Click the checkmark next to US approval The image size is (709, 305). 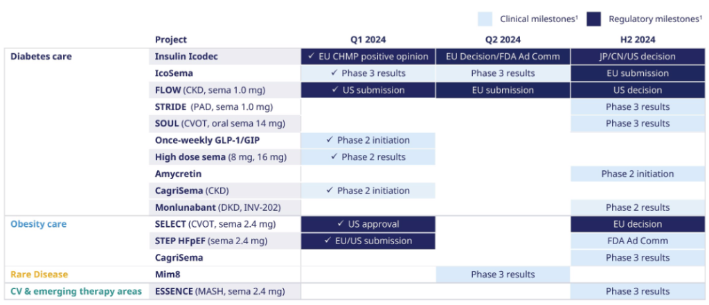(x=340, y=224)
